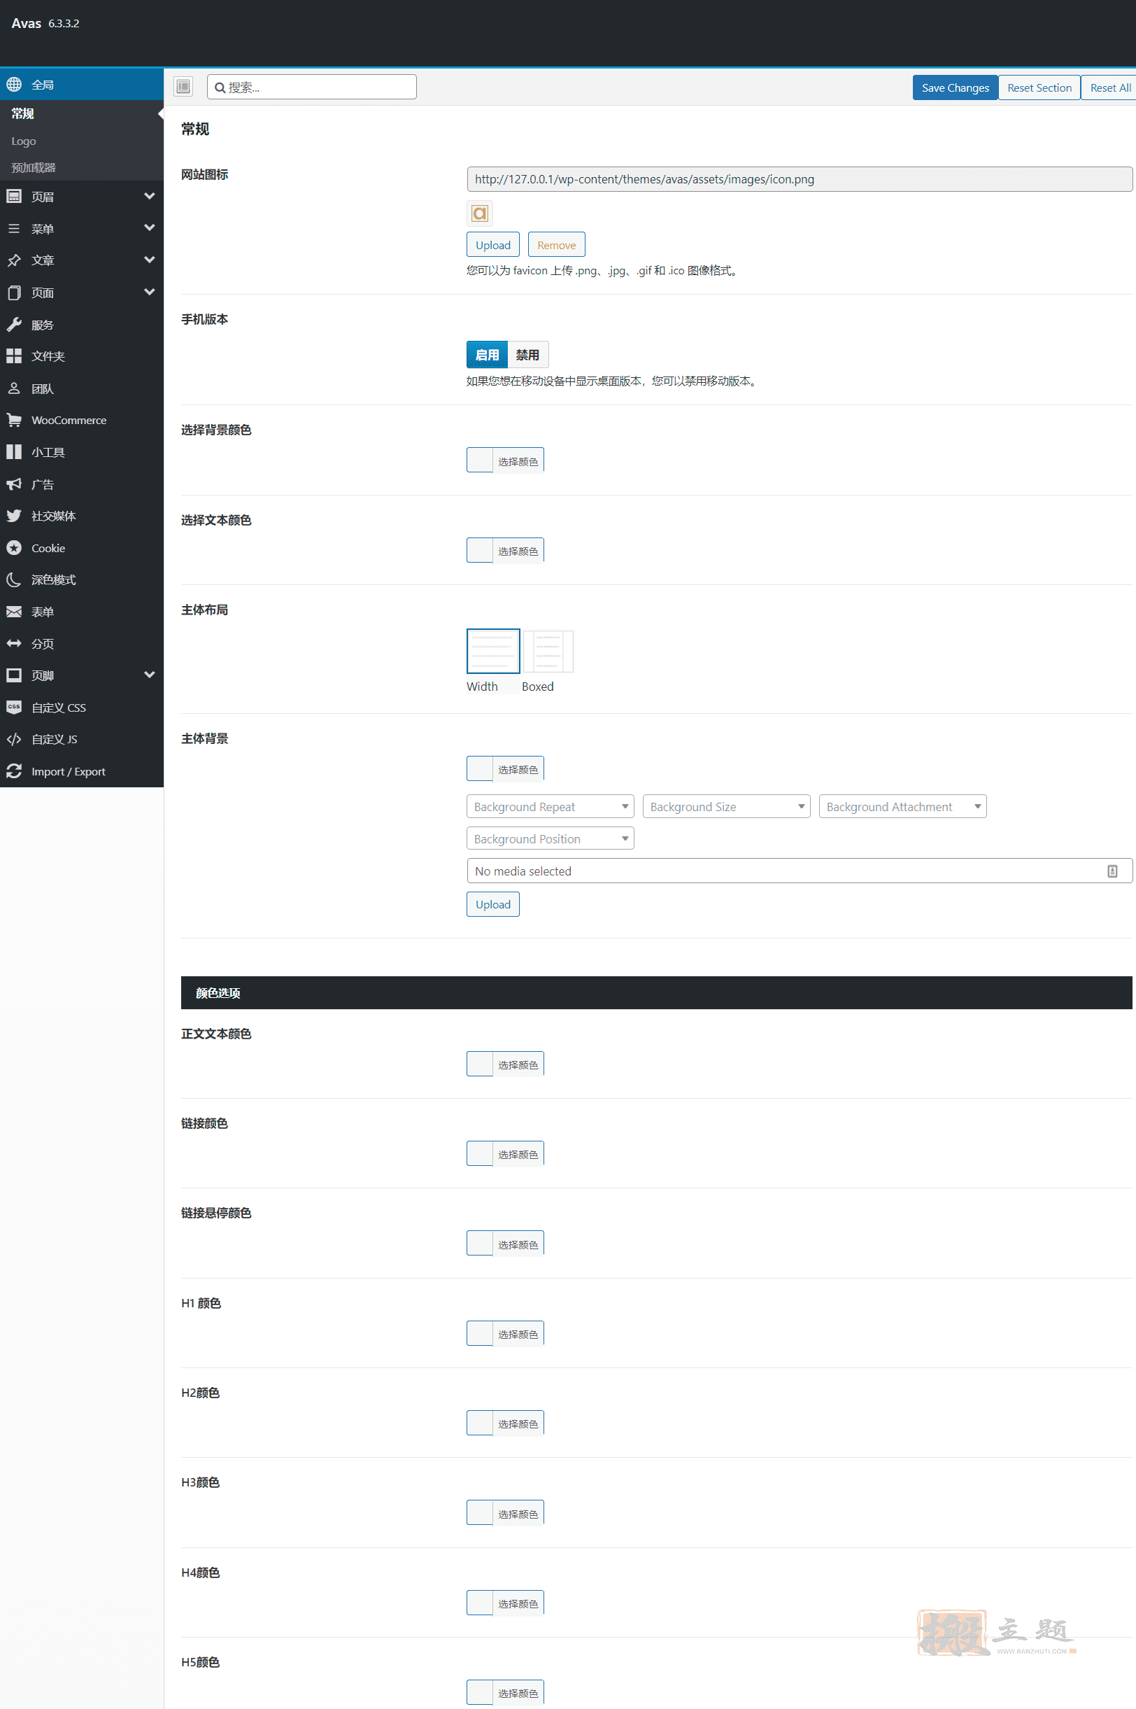Click the 服务 wrench icon
The height and width of the screenshot is (1709, 1136).
point(14,325)
